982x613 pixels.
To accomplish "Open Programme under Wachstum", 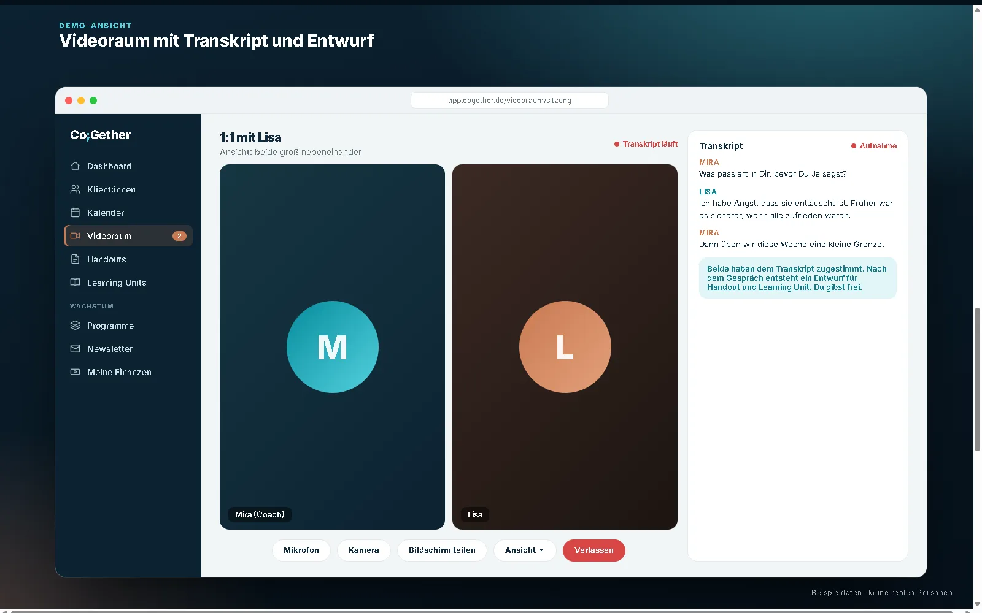I will (x=128, y=326).
